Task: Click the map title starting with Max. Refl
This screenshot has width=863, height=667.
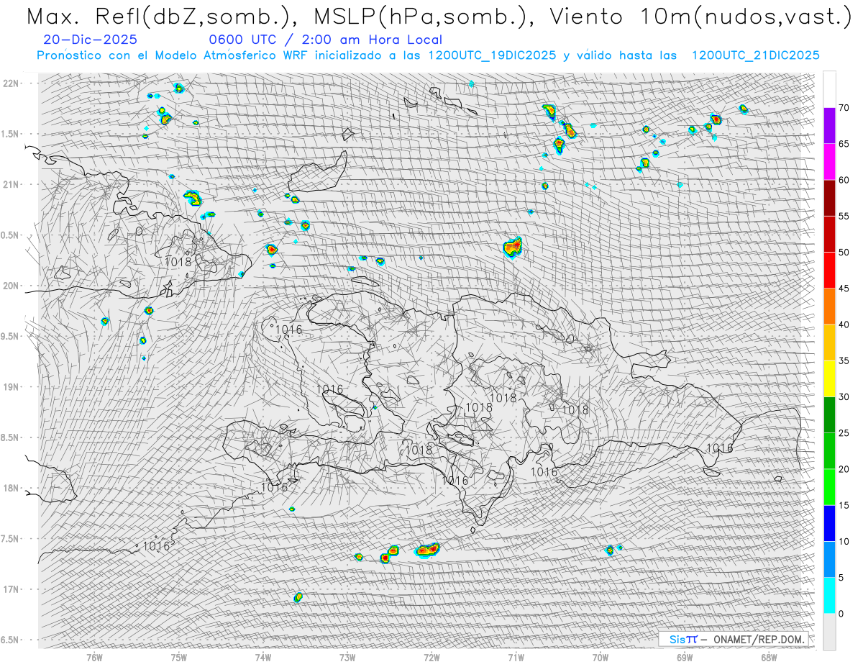Action: tap(439, 16)
